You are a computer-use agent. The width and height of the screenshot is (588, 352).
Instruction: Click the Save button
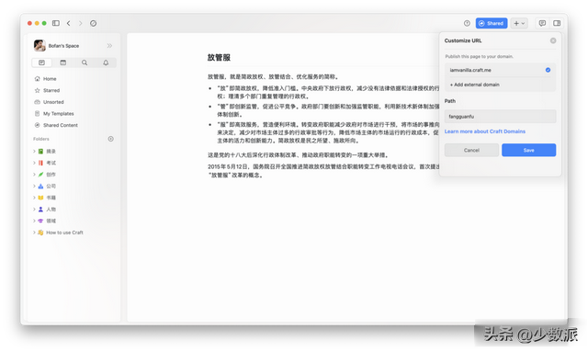point(529,150)
